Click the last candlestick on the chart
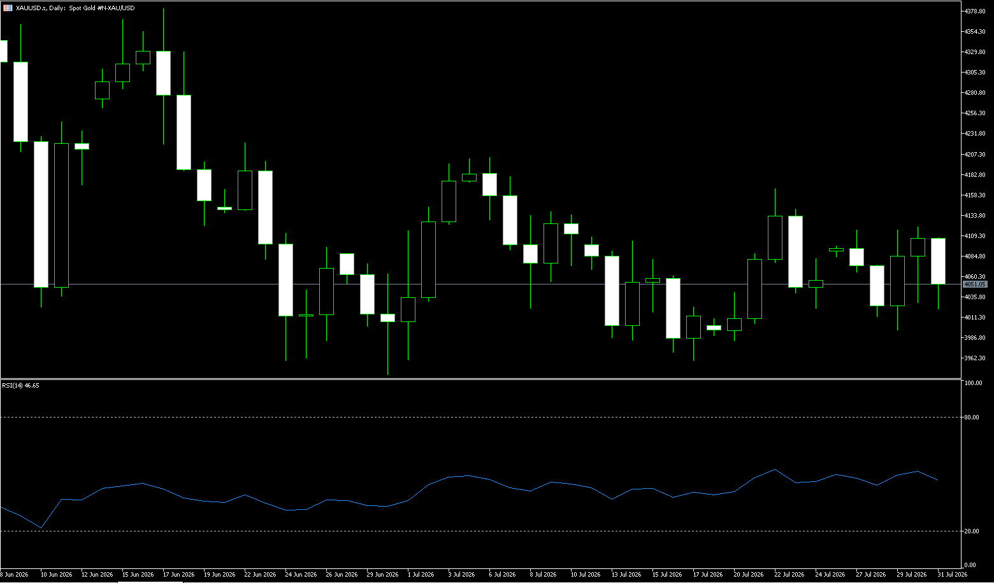This screenshot has height=583, width=994. pos(938,261)
